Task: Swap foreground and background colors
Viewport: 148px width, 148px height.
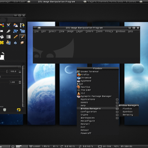Action: 3,53
